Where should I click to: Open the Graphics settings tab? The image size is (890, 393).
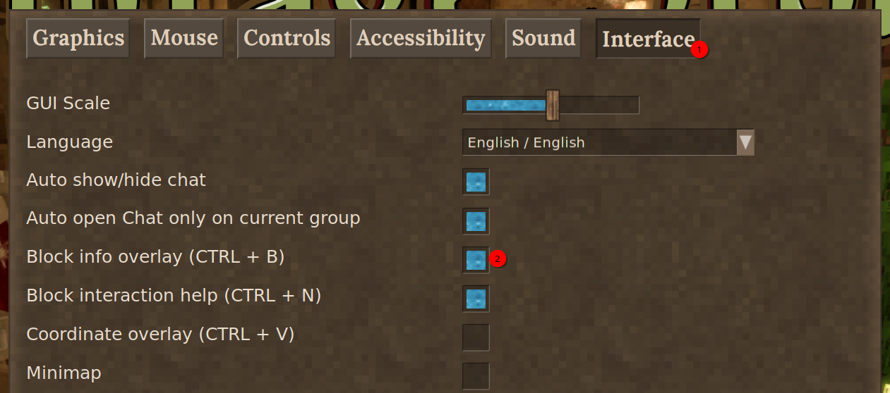pyautogui.click(x=78, y=38)
